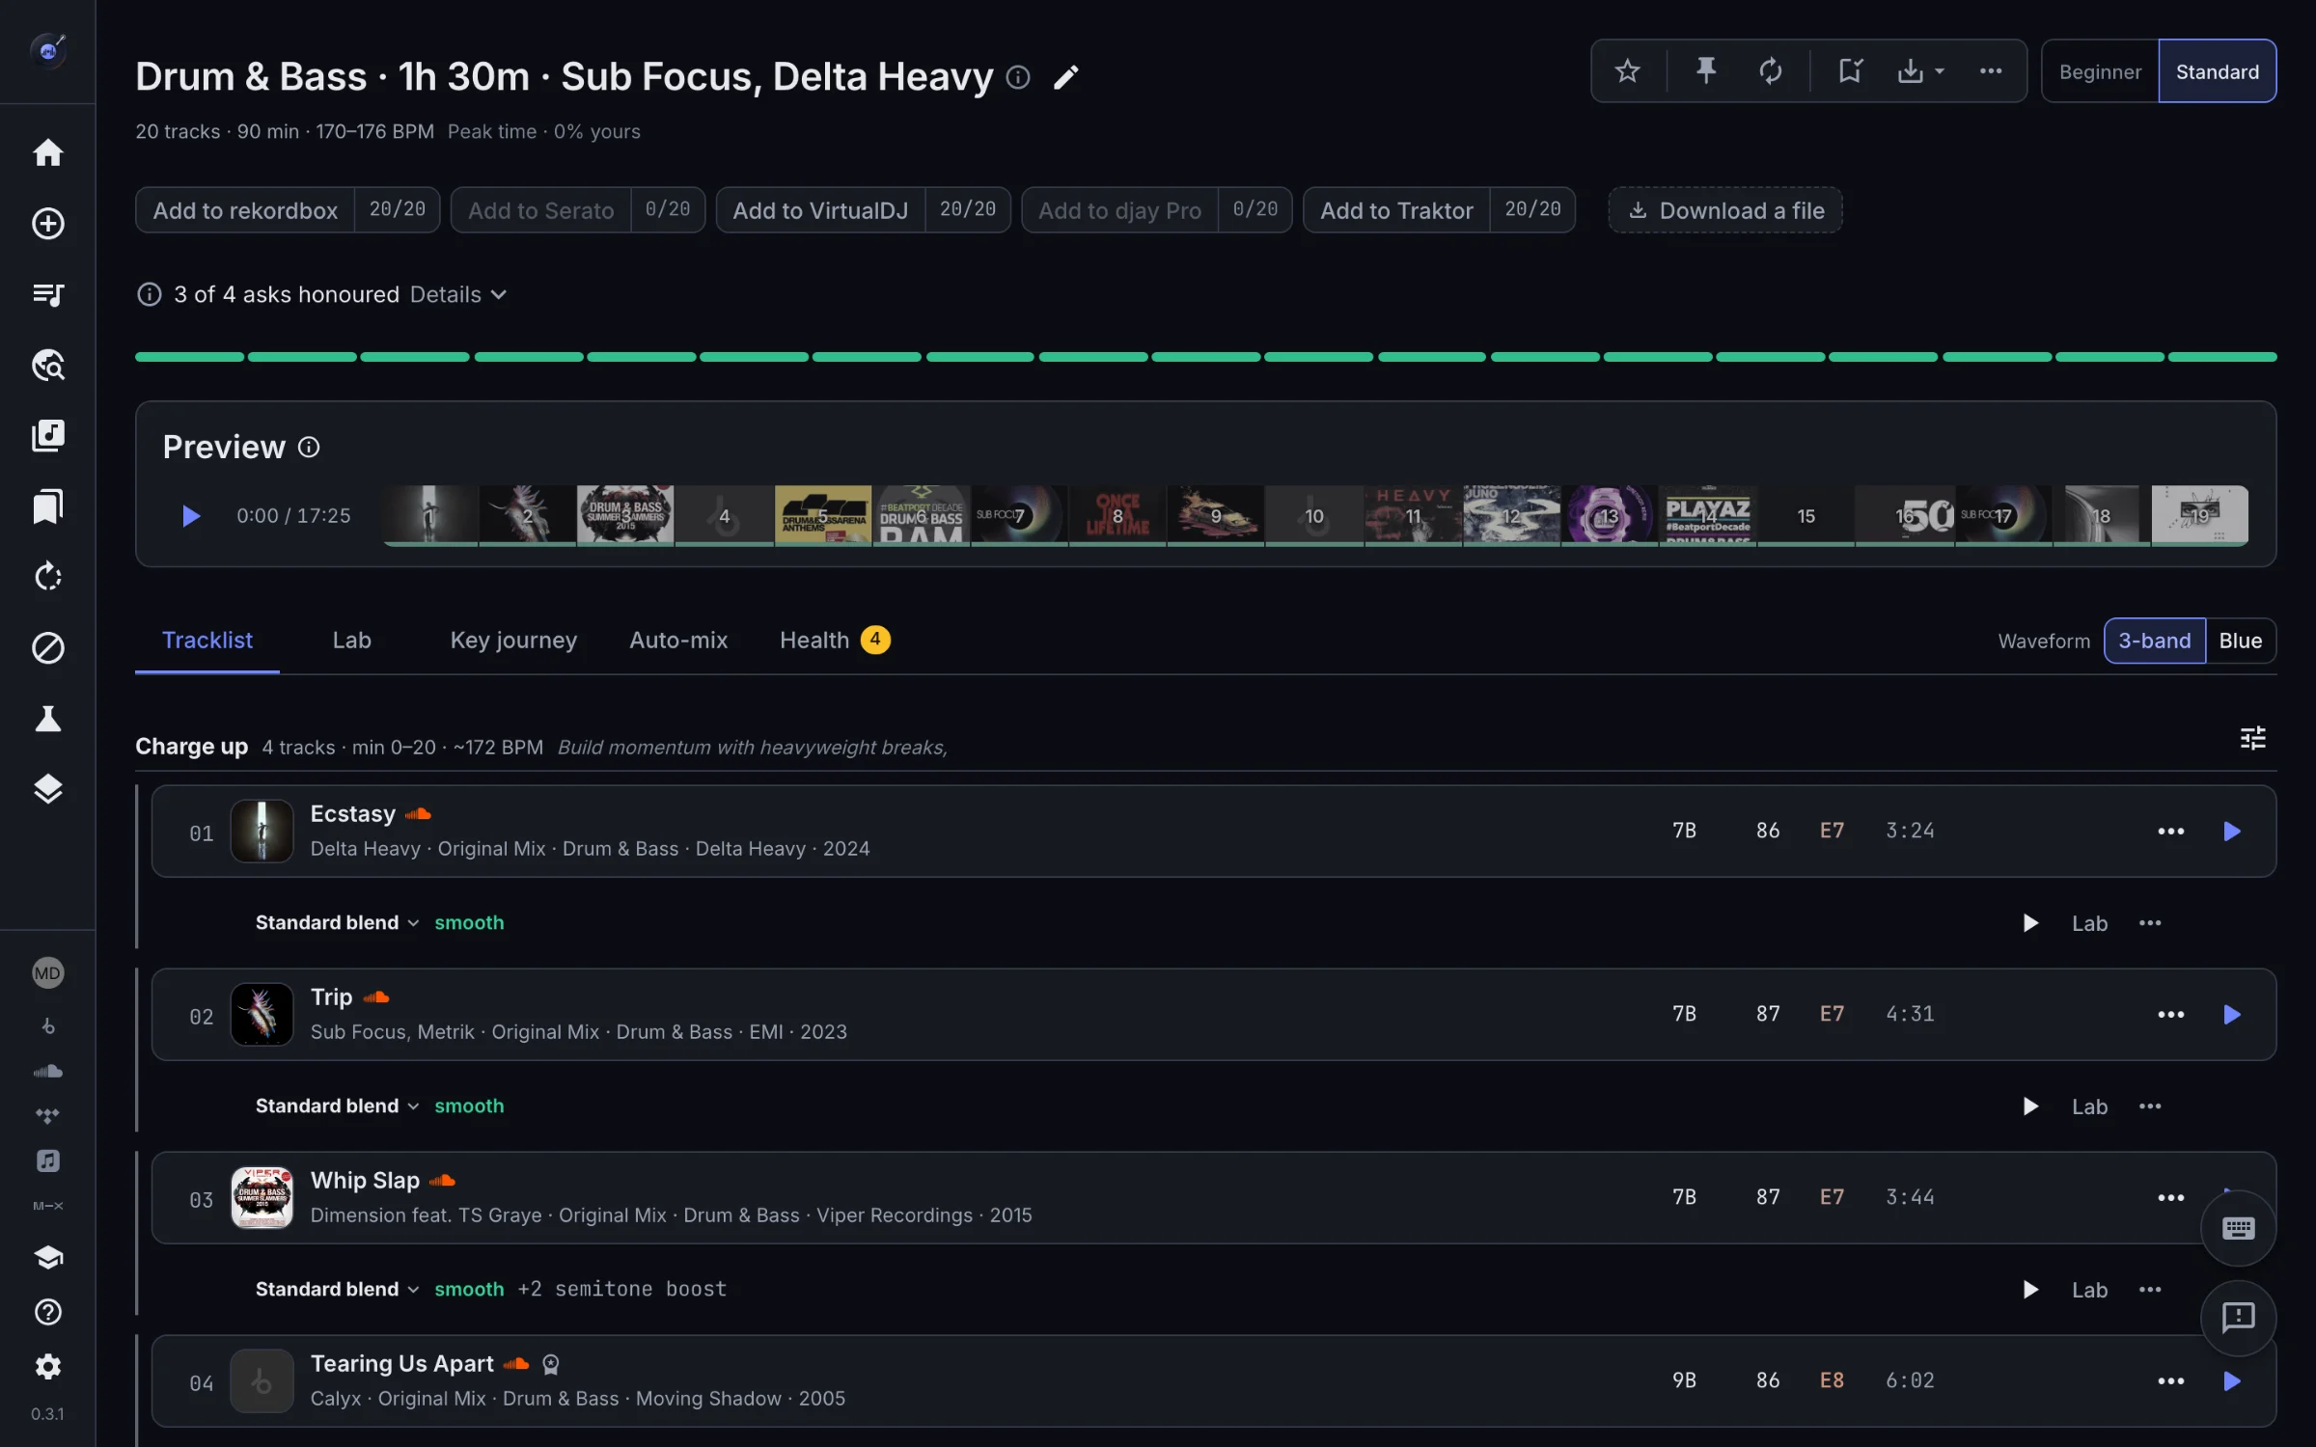Click the regenerate refresh icon in toolbar
The height and width of the screenshot is (1447, 2316).
(1771, 70)
